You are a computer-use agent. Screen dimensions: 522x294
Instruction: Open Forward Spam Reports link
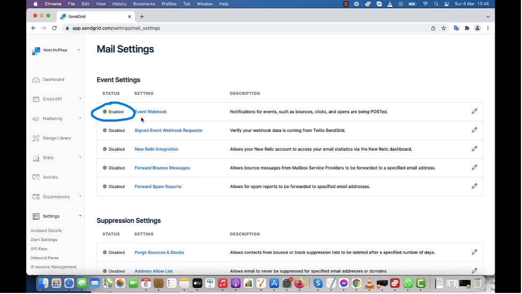pyautogui.click(x=158, y=187)
